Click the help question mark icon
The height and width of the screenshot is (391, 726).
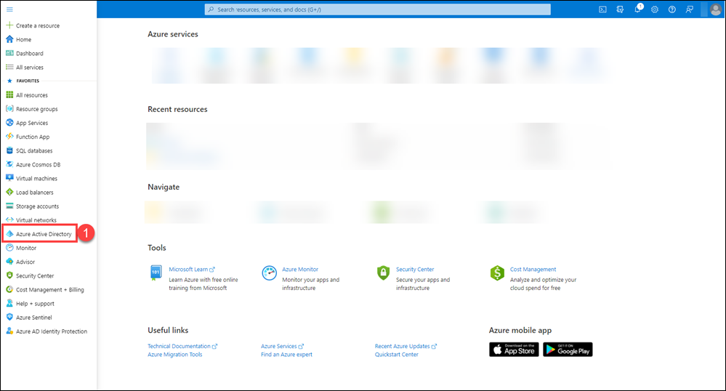[x=671, y=9]
